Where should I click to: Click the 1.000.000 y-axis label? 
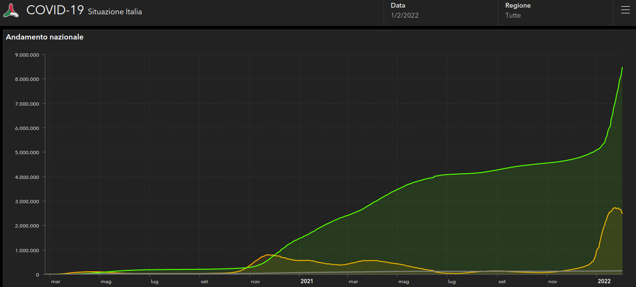(27, 250)
